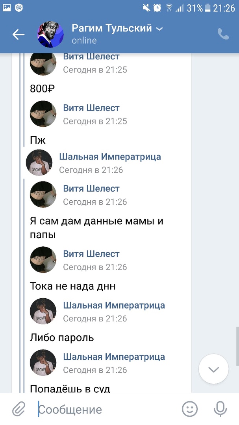Tap Витя Шелест avatar beside the Пж message
The image size is (239, 425).
point(43,114)
